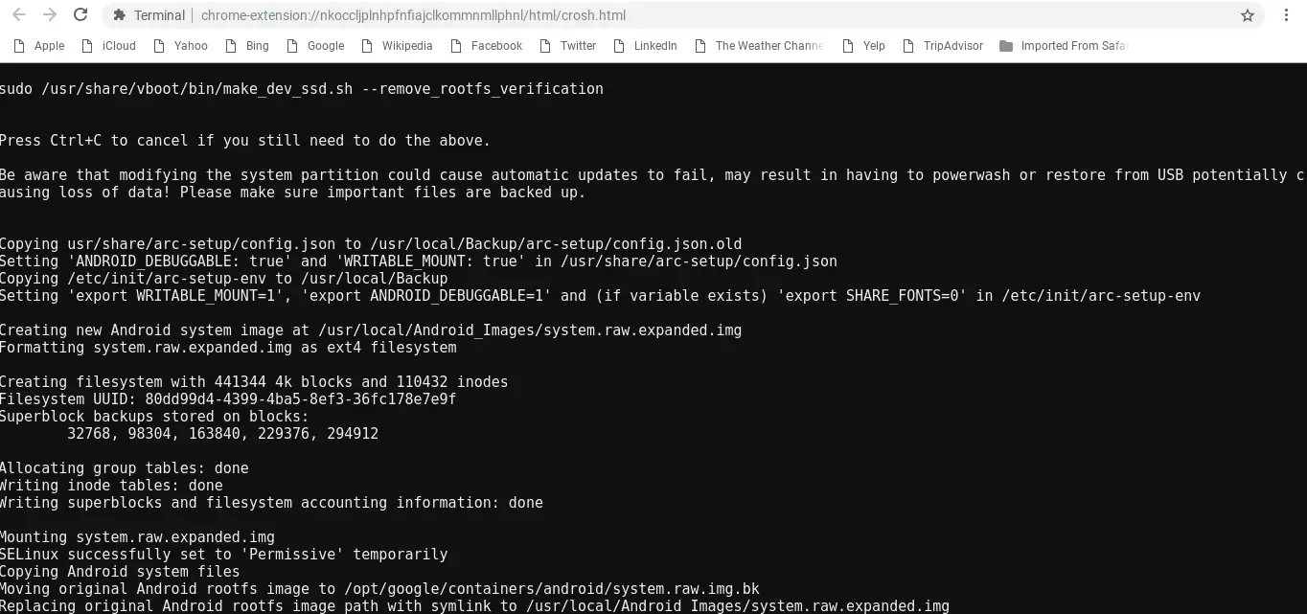Click the sudo make_dev_ssd.sh command line
The width and height of the screenshot is (1307, 614).
click(302, 88)
